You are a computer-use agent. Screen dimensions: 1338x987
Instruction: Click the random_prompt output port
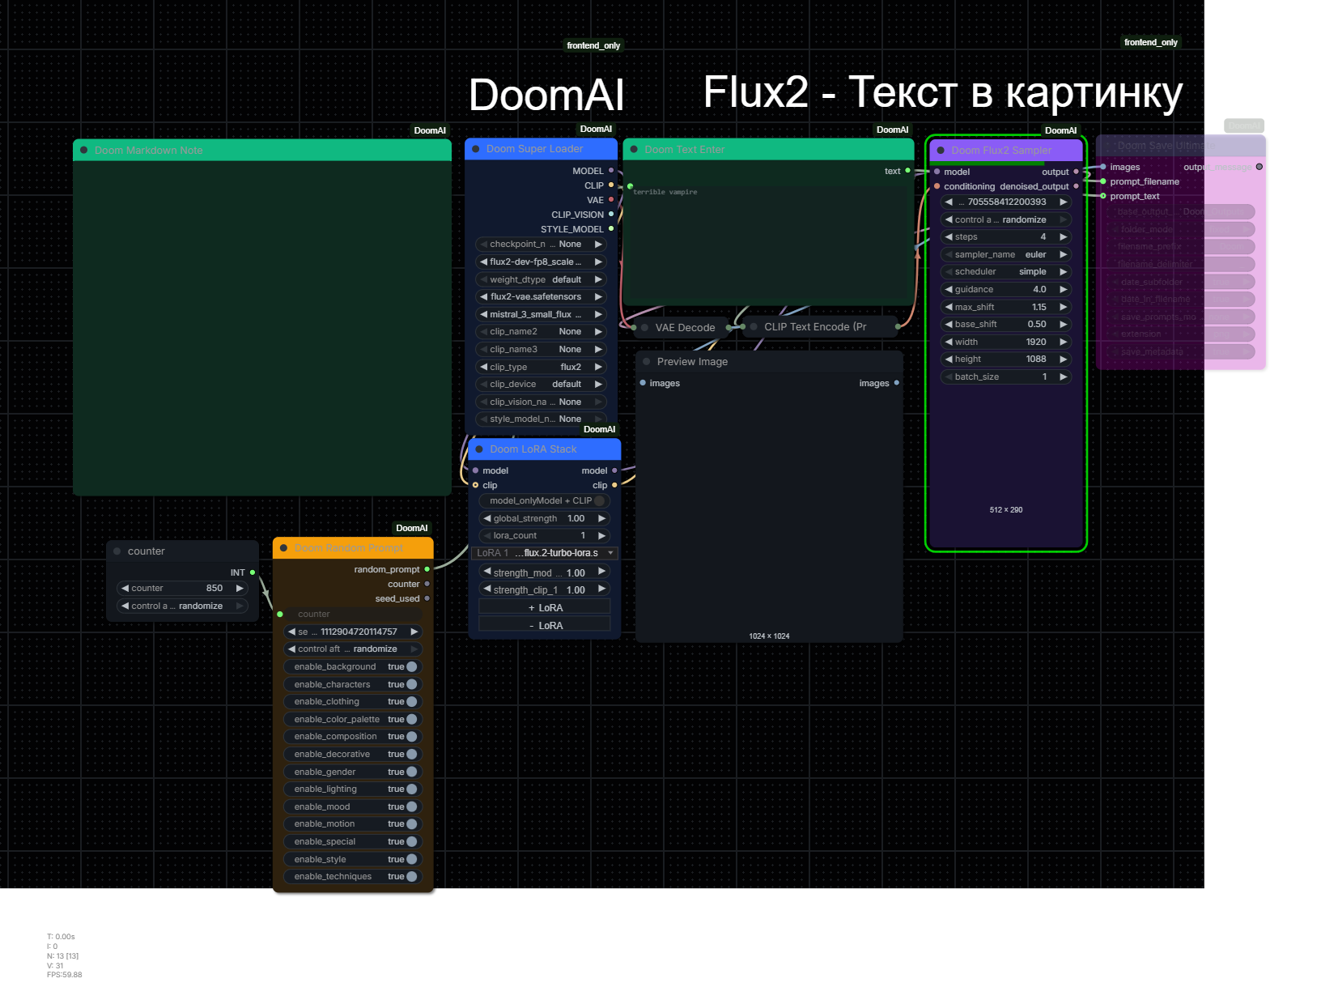427,570
